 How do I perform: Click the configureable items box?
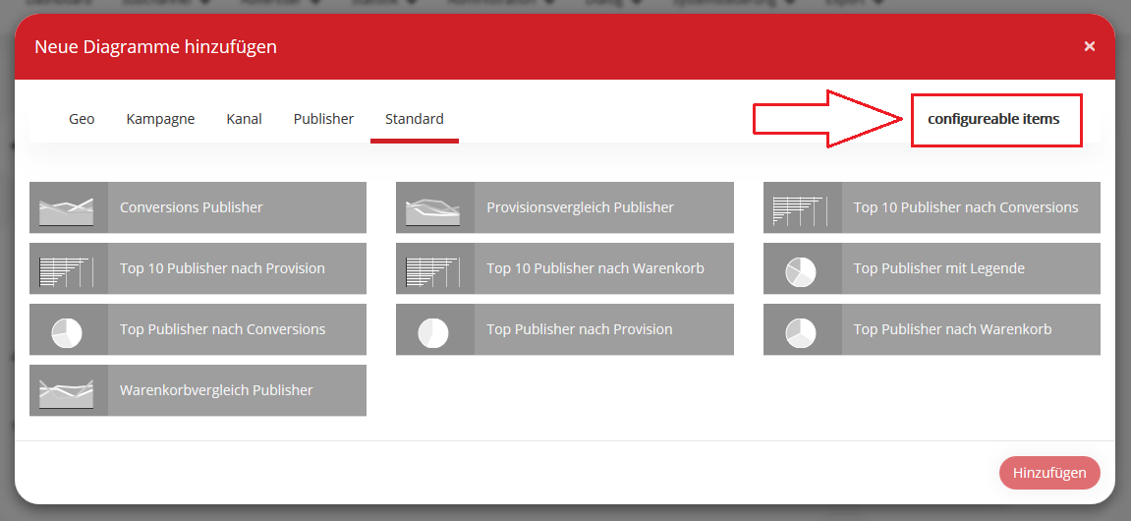click(994, 120)
